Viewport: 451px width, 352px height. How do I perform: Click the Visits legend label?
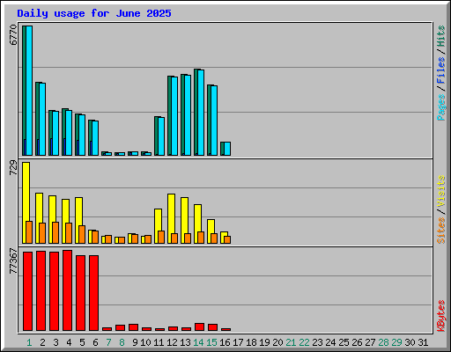pyautogui.click(x=440, y=192)
